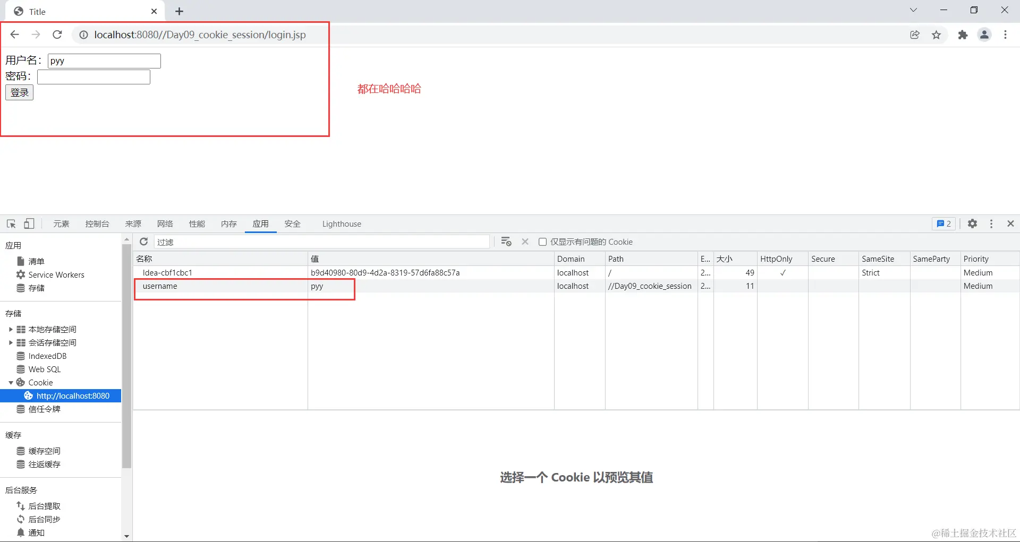Click the address bar URL
The image size is (1020, 542).
(x=200, y=35)
